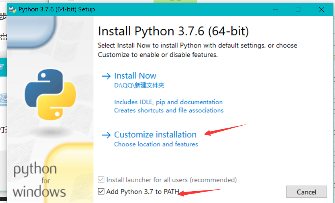Click the 'python for windows' logo text
The height and width of the screenshot is (203, 335).
(39, 179)
